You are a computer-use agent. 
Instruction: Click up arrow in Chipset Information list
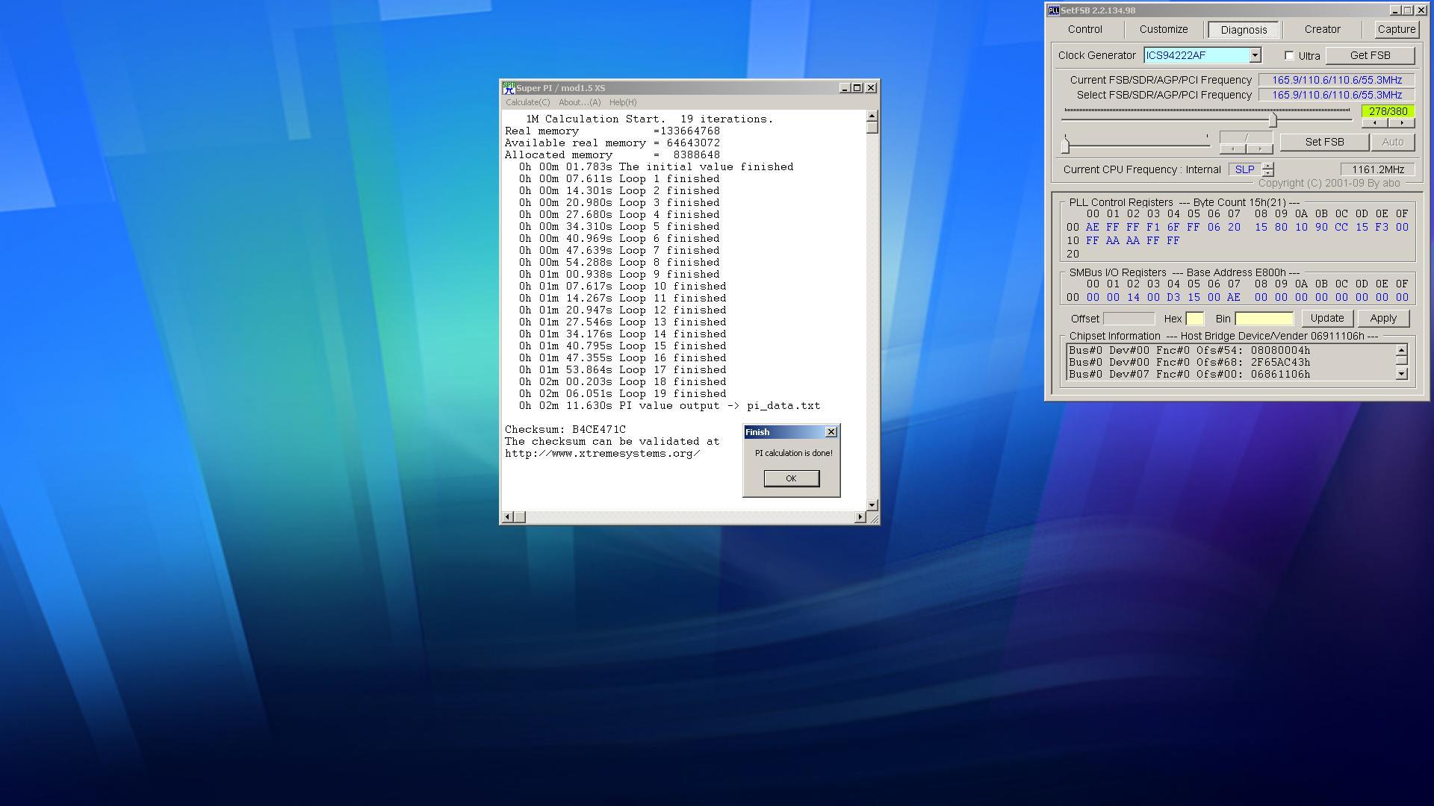[x=1401, y=350]
